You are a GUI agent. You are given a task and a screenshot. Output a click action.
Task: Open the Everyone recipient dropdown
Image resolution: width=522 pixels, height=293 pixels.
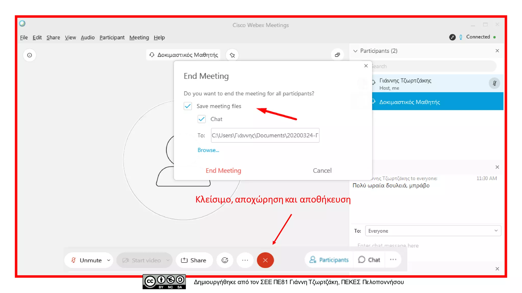(433, 231)
